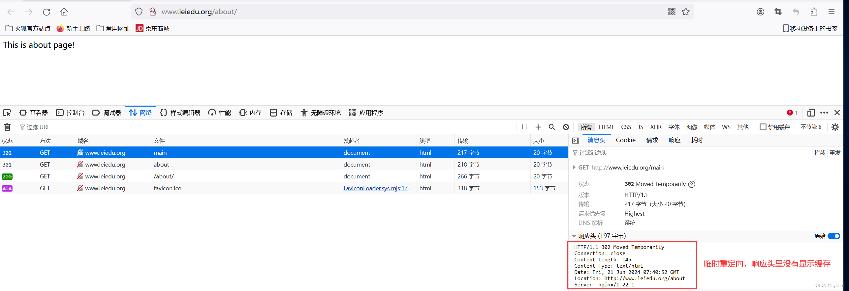
Task: Open 移动设备上的书签 folder
Action: pyautogui.click(x=810, y=29)
